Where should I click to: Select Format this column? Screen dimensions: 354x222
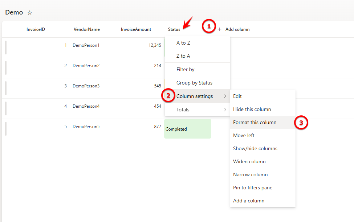(x=255, y=122)
